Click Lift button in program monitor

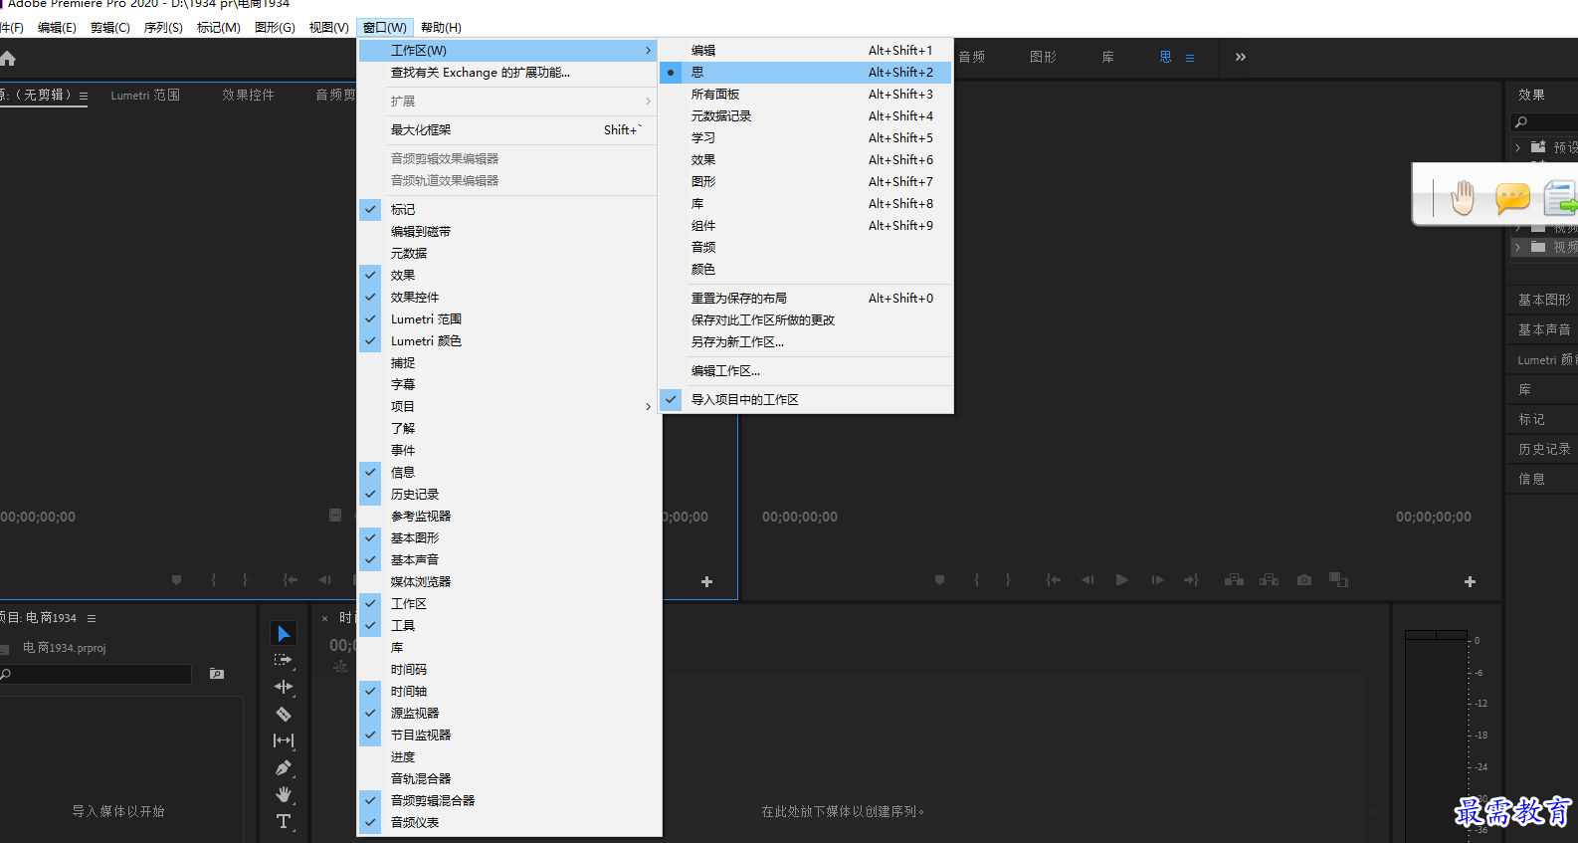point(1234,580)
